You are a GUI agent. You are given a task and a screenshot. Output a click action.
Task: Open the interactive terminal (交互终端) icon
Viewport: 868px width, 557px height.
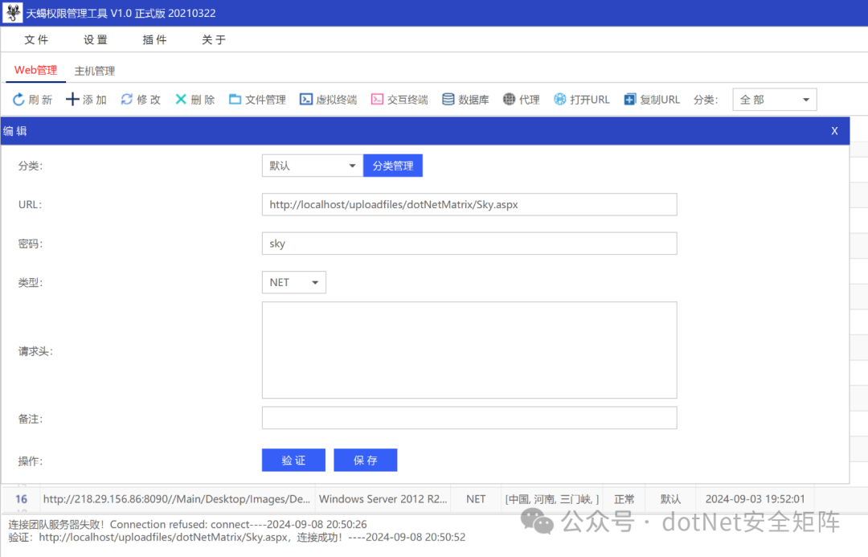tap(377, 100)
